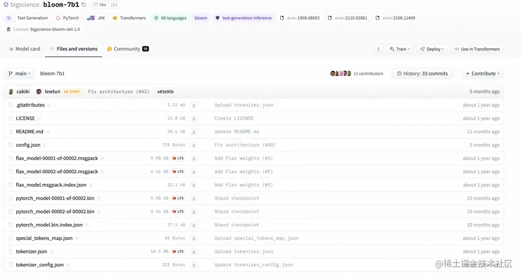Open arxiv:1909.08053 paper tag
The width and height of the screenshot is (521, 277).
coord(300,18)
